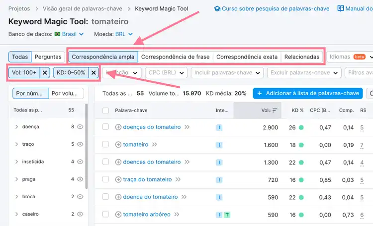Select the Todas tab

tap(20, 57)
